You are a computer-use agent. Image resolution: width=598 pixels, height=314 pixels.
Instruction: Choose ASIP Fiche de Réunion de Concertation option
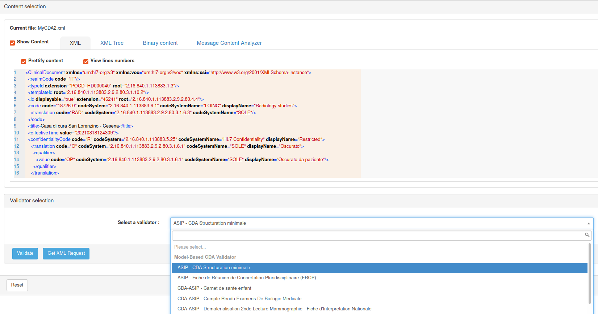[x=247, y=278]
